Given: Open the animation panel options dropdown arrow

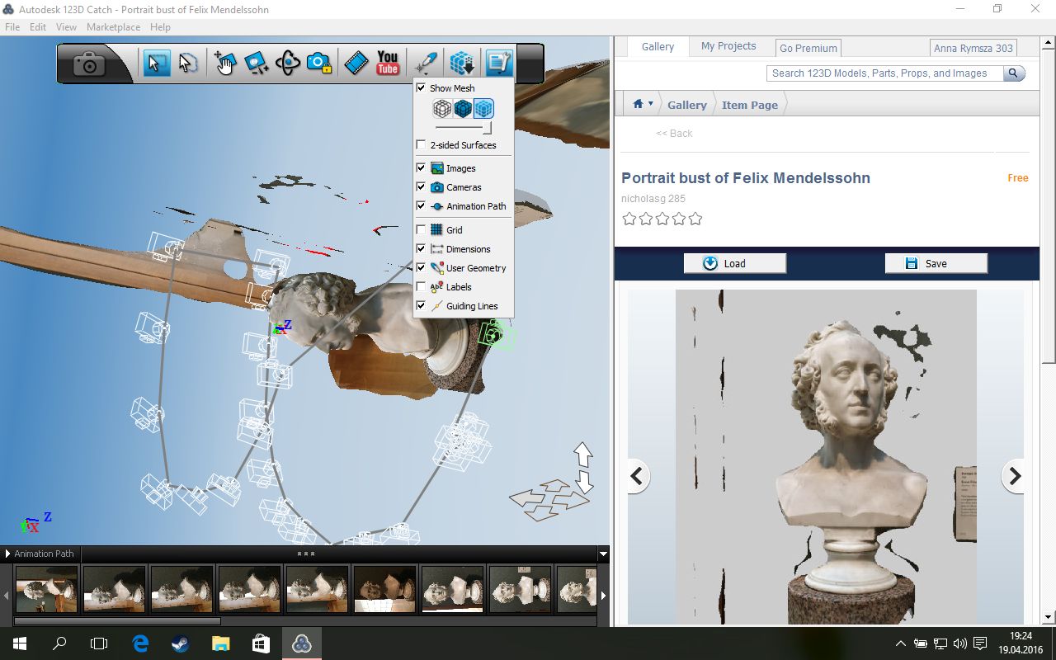Looking at the screenshot, I should tap(603, 554).
